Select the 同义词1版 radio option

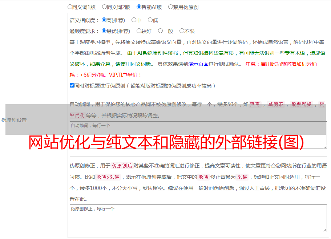pos(70,7)
